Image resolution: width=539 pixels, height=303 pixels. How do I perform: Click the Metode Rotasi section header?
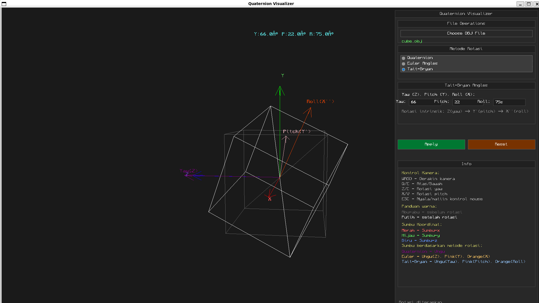(x=466, y=49)
